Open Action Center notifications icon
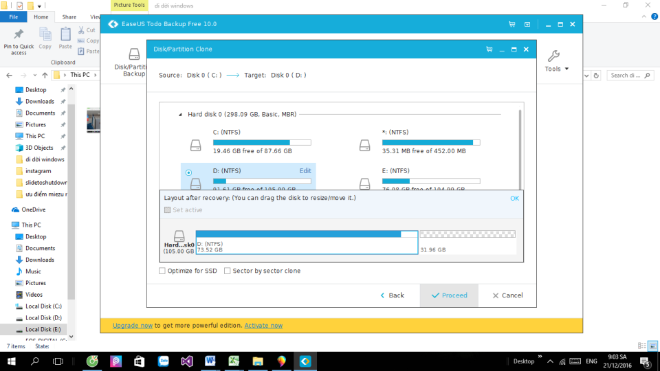The width and height of the screenshot is (660, 371). pyautogui.click(x=646, y=361)
